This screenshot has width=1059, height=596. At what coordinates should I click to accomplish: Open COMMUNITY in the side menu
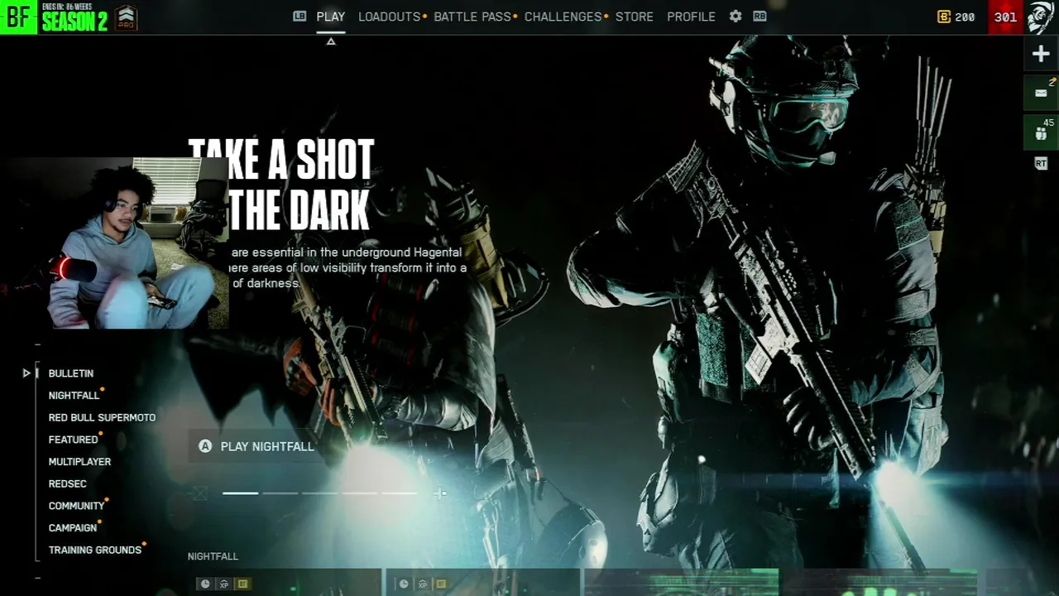click(76, 506)
